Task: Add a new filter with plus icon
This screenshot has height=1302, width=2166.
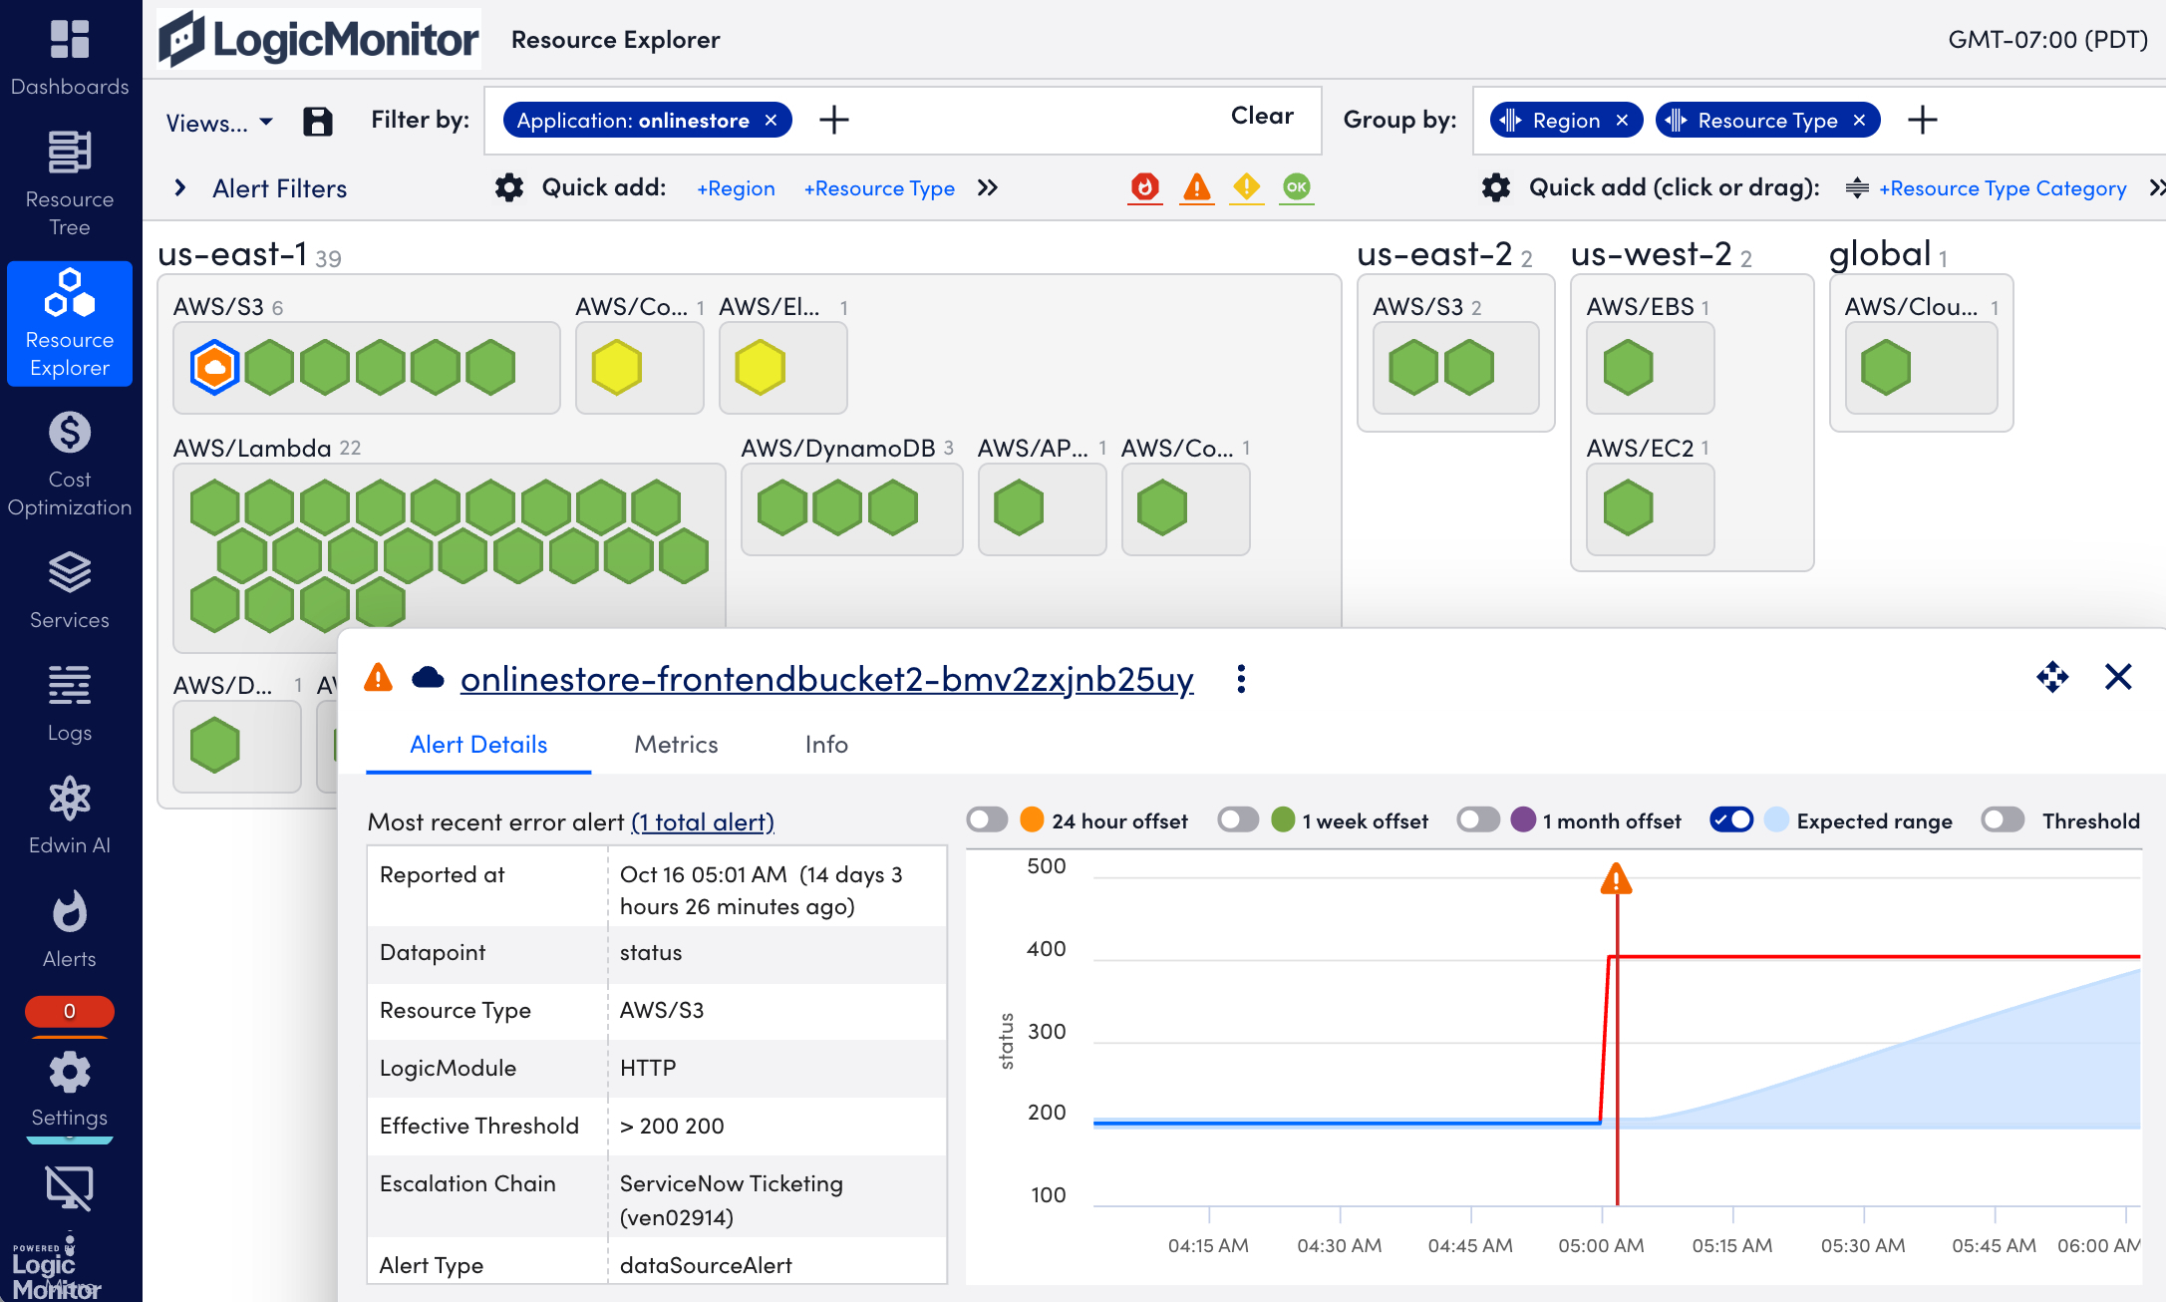Action: point(834,121)
